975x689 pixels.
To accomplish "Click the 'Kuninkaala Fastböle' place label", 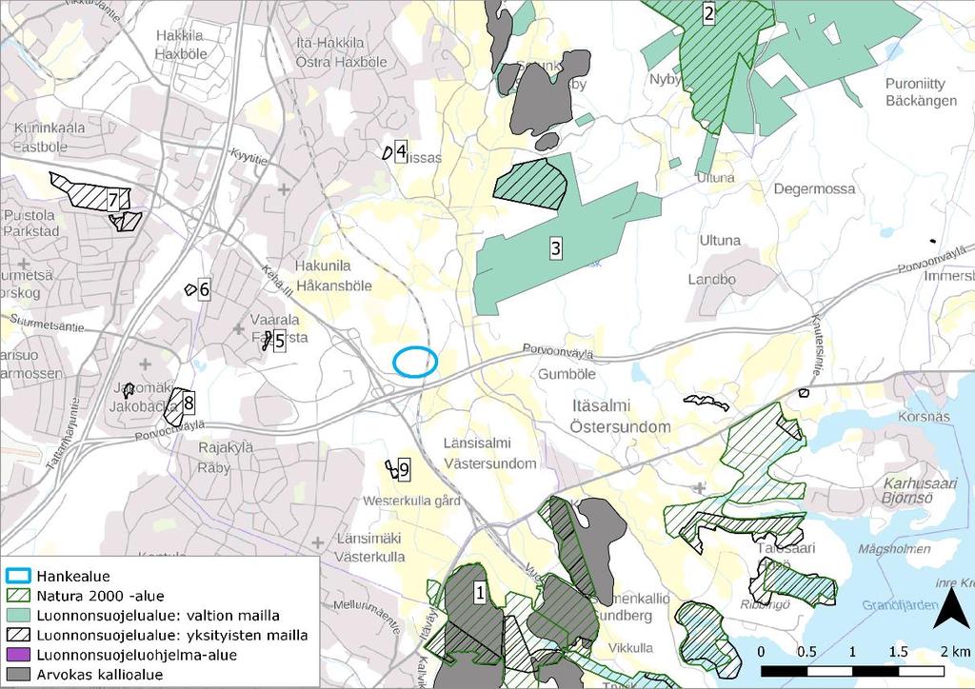I will (50, 137).
